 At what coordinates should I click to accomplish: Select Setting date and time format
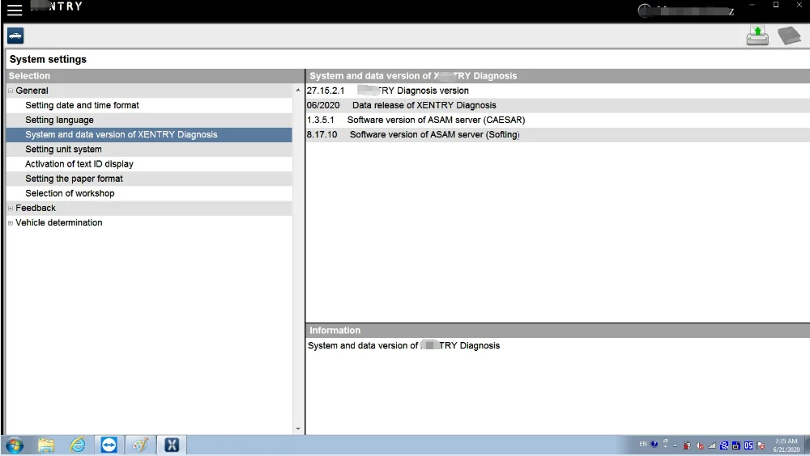click(x=82, y=105)
